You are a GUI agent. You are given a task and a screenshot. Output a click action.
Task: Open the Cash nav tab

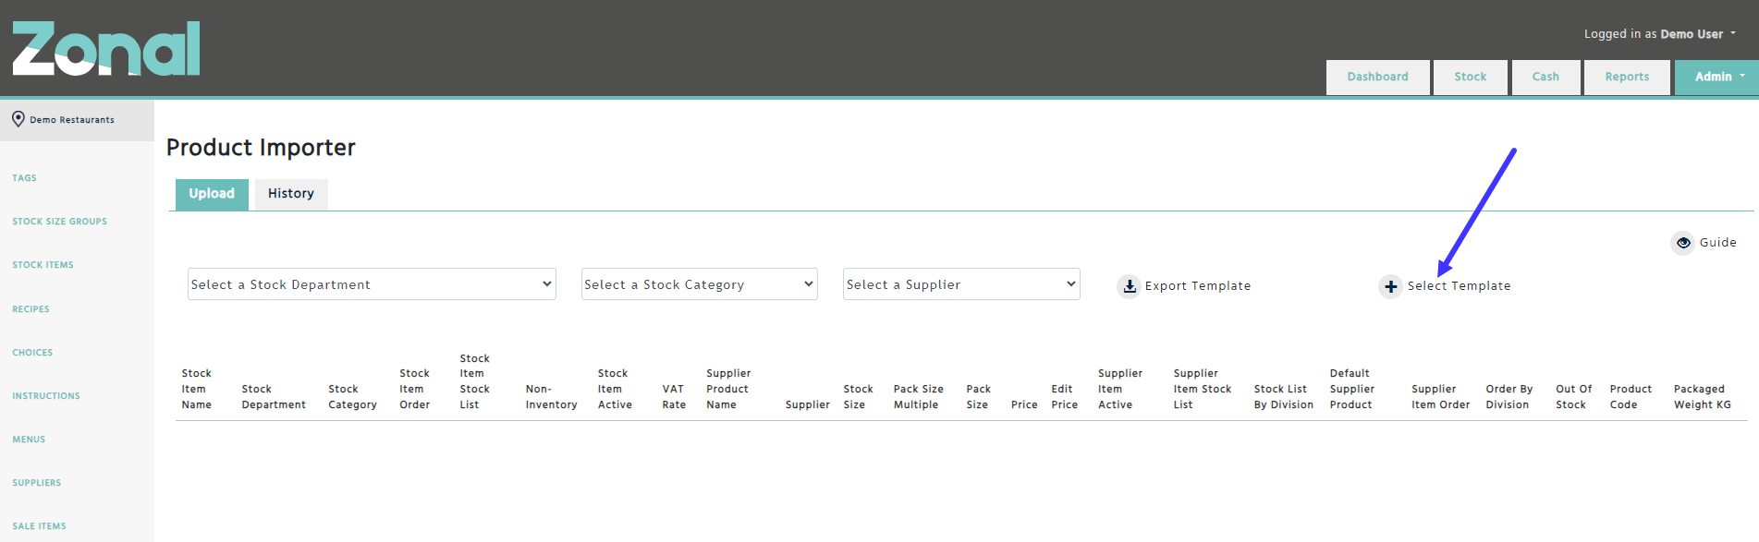(1545, 77)
